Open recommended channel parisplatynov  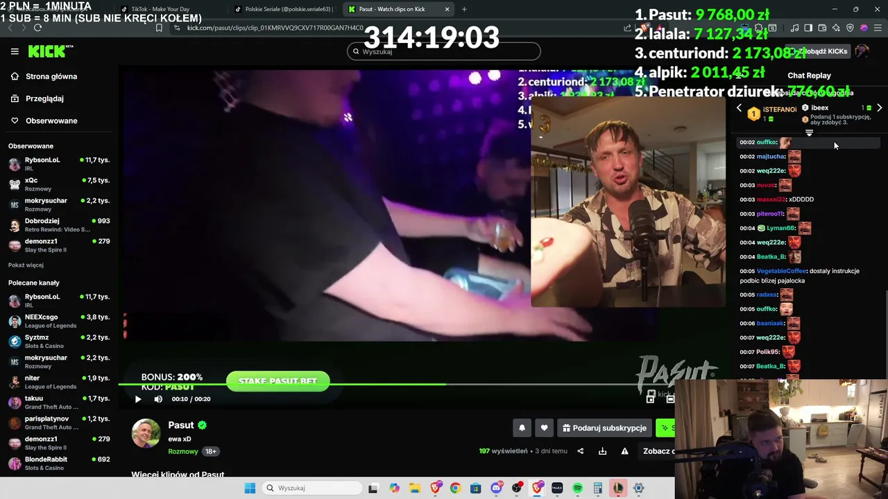(x=59, y=422)
